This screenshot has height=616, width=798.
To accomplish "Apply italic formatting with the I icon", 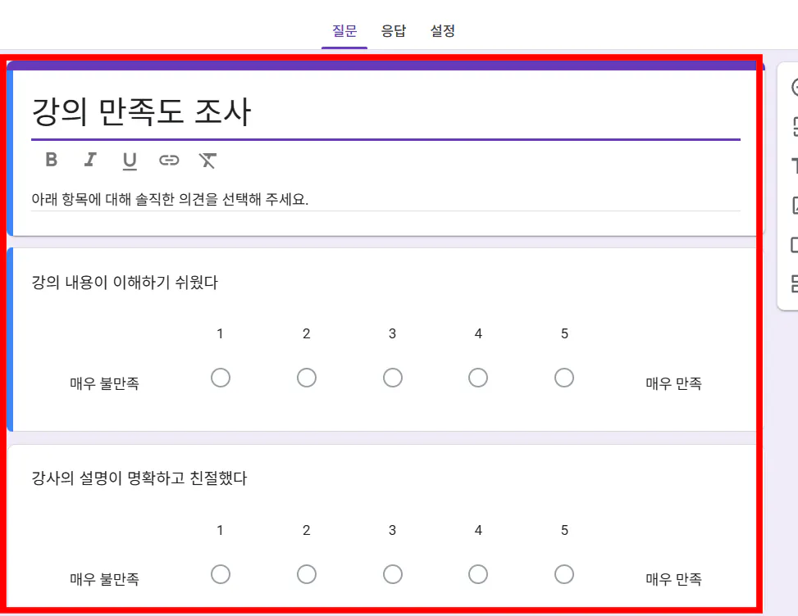I will (x=90, y=160).
